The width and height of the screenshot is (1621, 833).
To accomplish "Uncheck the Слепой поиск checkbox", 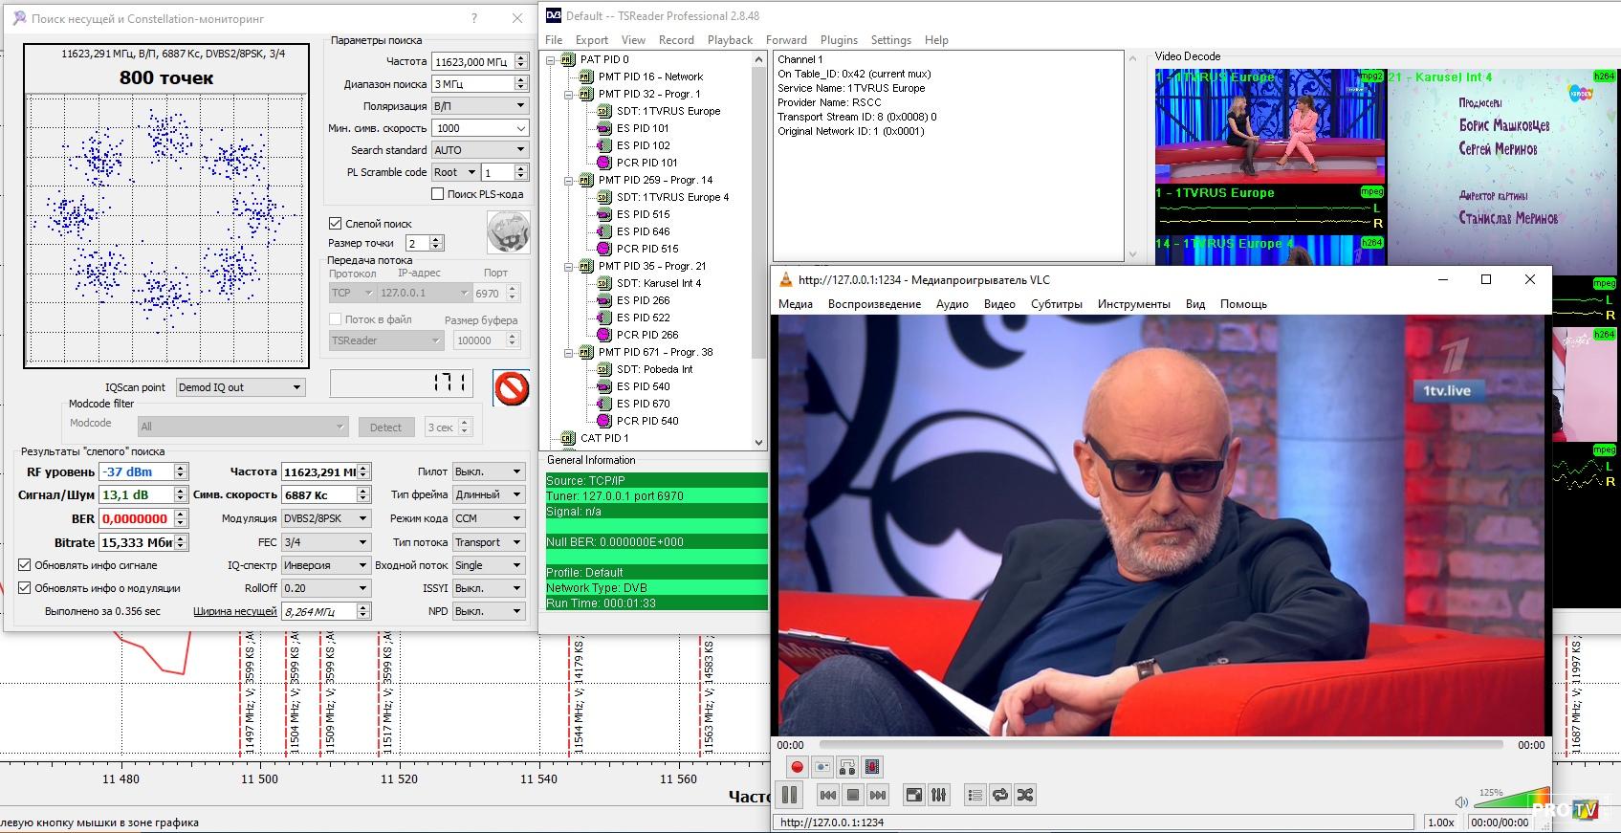I will pyautogui.click(x=336, y=223).
